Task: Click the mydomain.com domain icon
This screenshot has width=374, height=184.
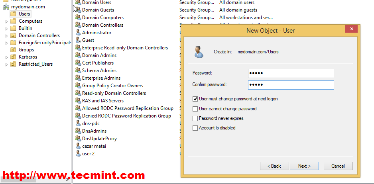Action: click(6, 7)
